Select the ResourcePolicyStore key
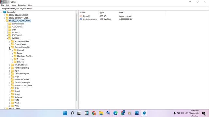This screenshot has height=117, width=209. tap(23, 85)
